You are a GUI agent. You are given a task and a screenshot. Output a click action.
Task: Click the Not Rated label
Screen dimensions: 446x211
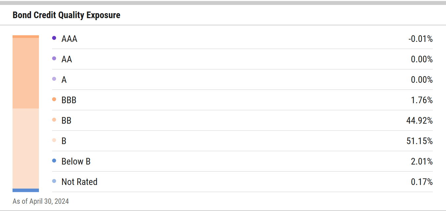[79, 182]
